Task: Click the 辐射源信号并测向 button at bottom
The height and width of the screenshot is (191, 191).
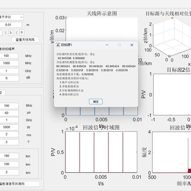Action: [19, 184]
